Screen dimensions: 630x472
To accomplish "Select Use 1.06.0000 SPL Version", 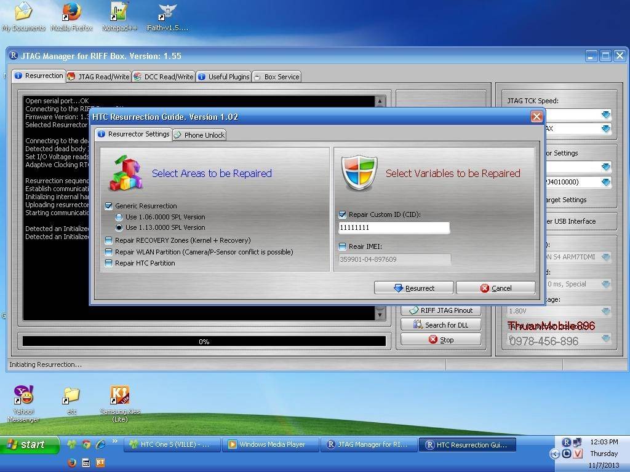I will point(119,217).
